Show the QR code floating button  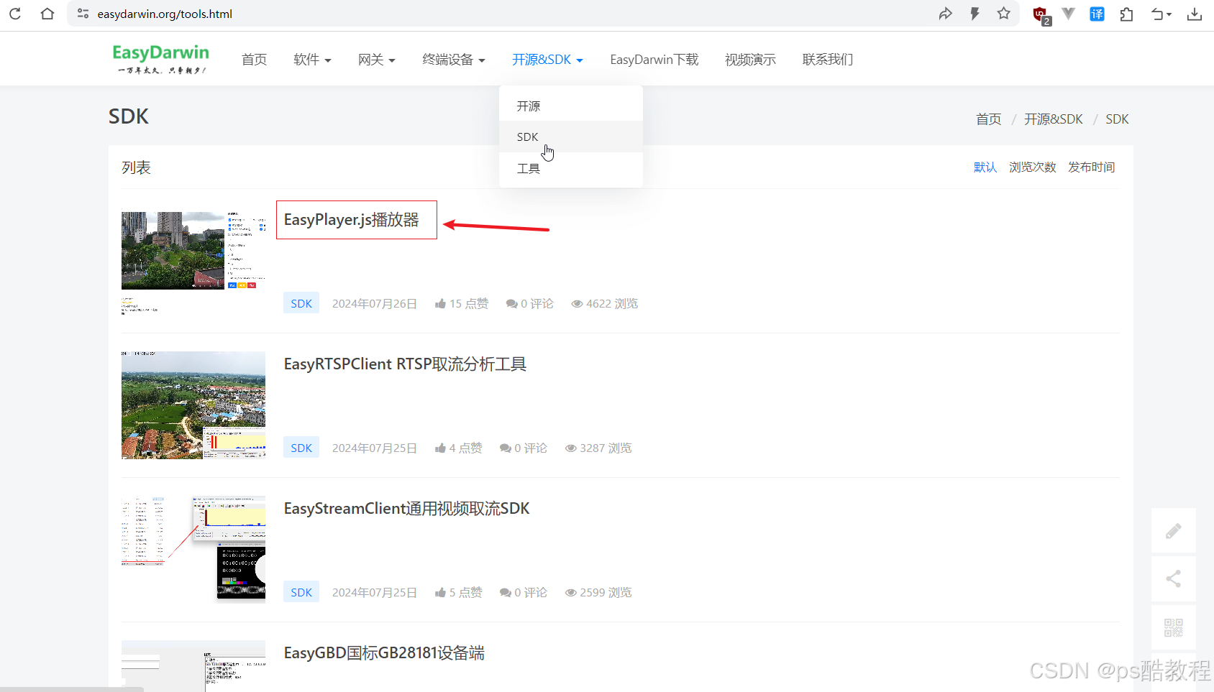click(x=1174, y=627)
